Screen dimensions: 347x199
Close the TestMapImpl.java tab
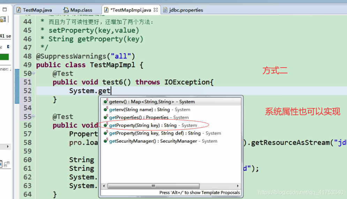click(156, 10)
